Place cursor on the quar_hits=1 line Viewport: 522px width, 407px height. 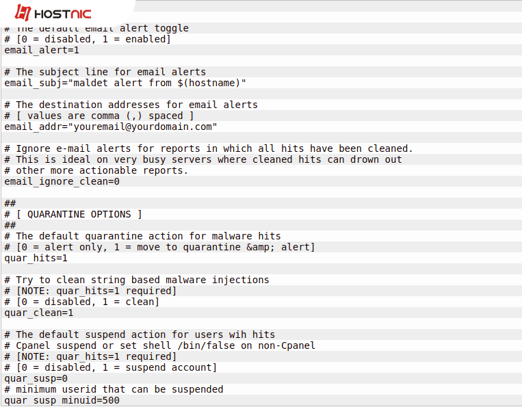[x=36, y=258]
